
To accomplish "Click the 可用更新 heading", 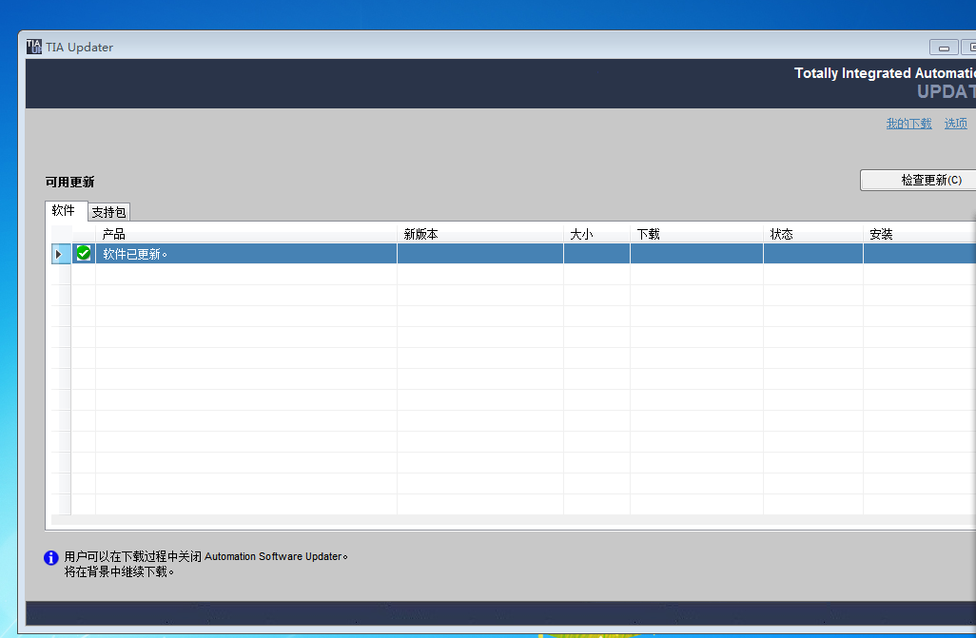I will (69, 182).
